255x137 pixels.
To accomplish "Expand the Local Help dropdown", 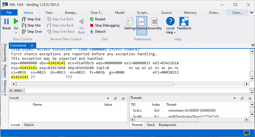I will pyautogui.click(x=170, y=33).
